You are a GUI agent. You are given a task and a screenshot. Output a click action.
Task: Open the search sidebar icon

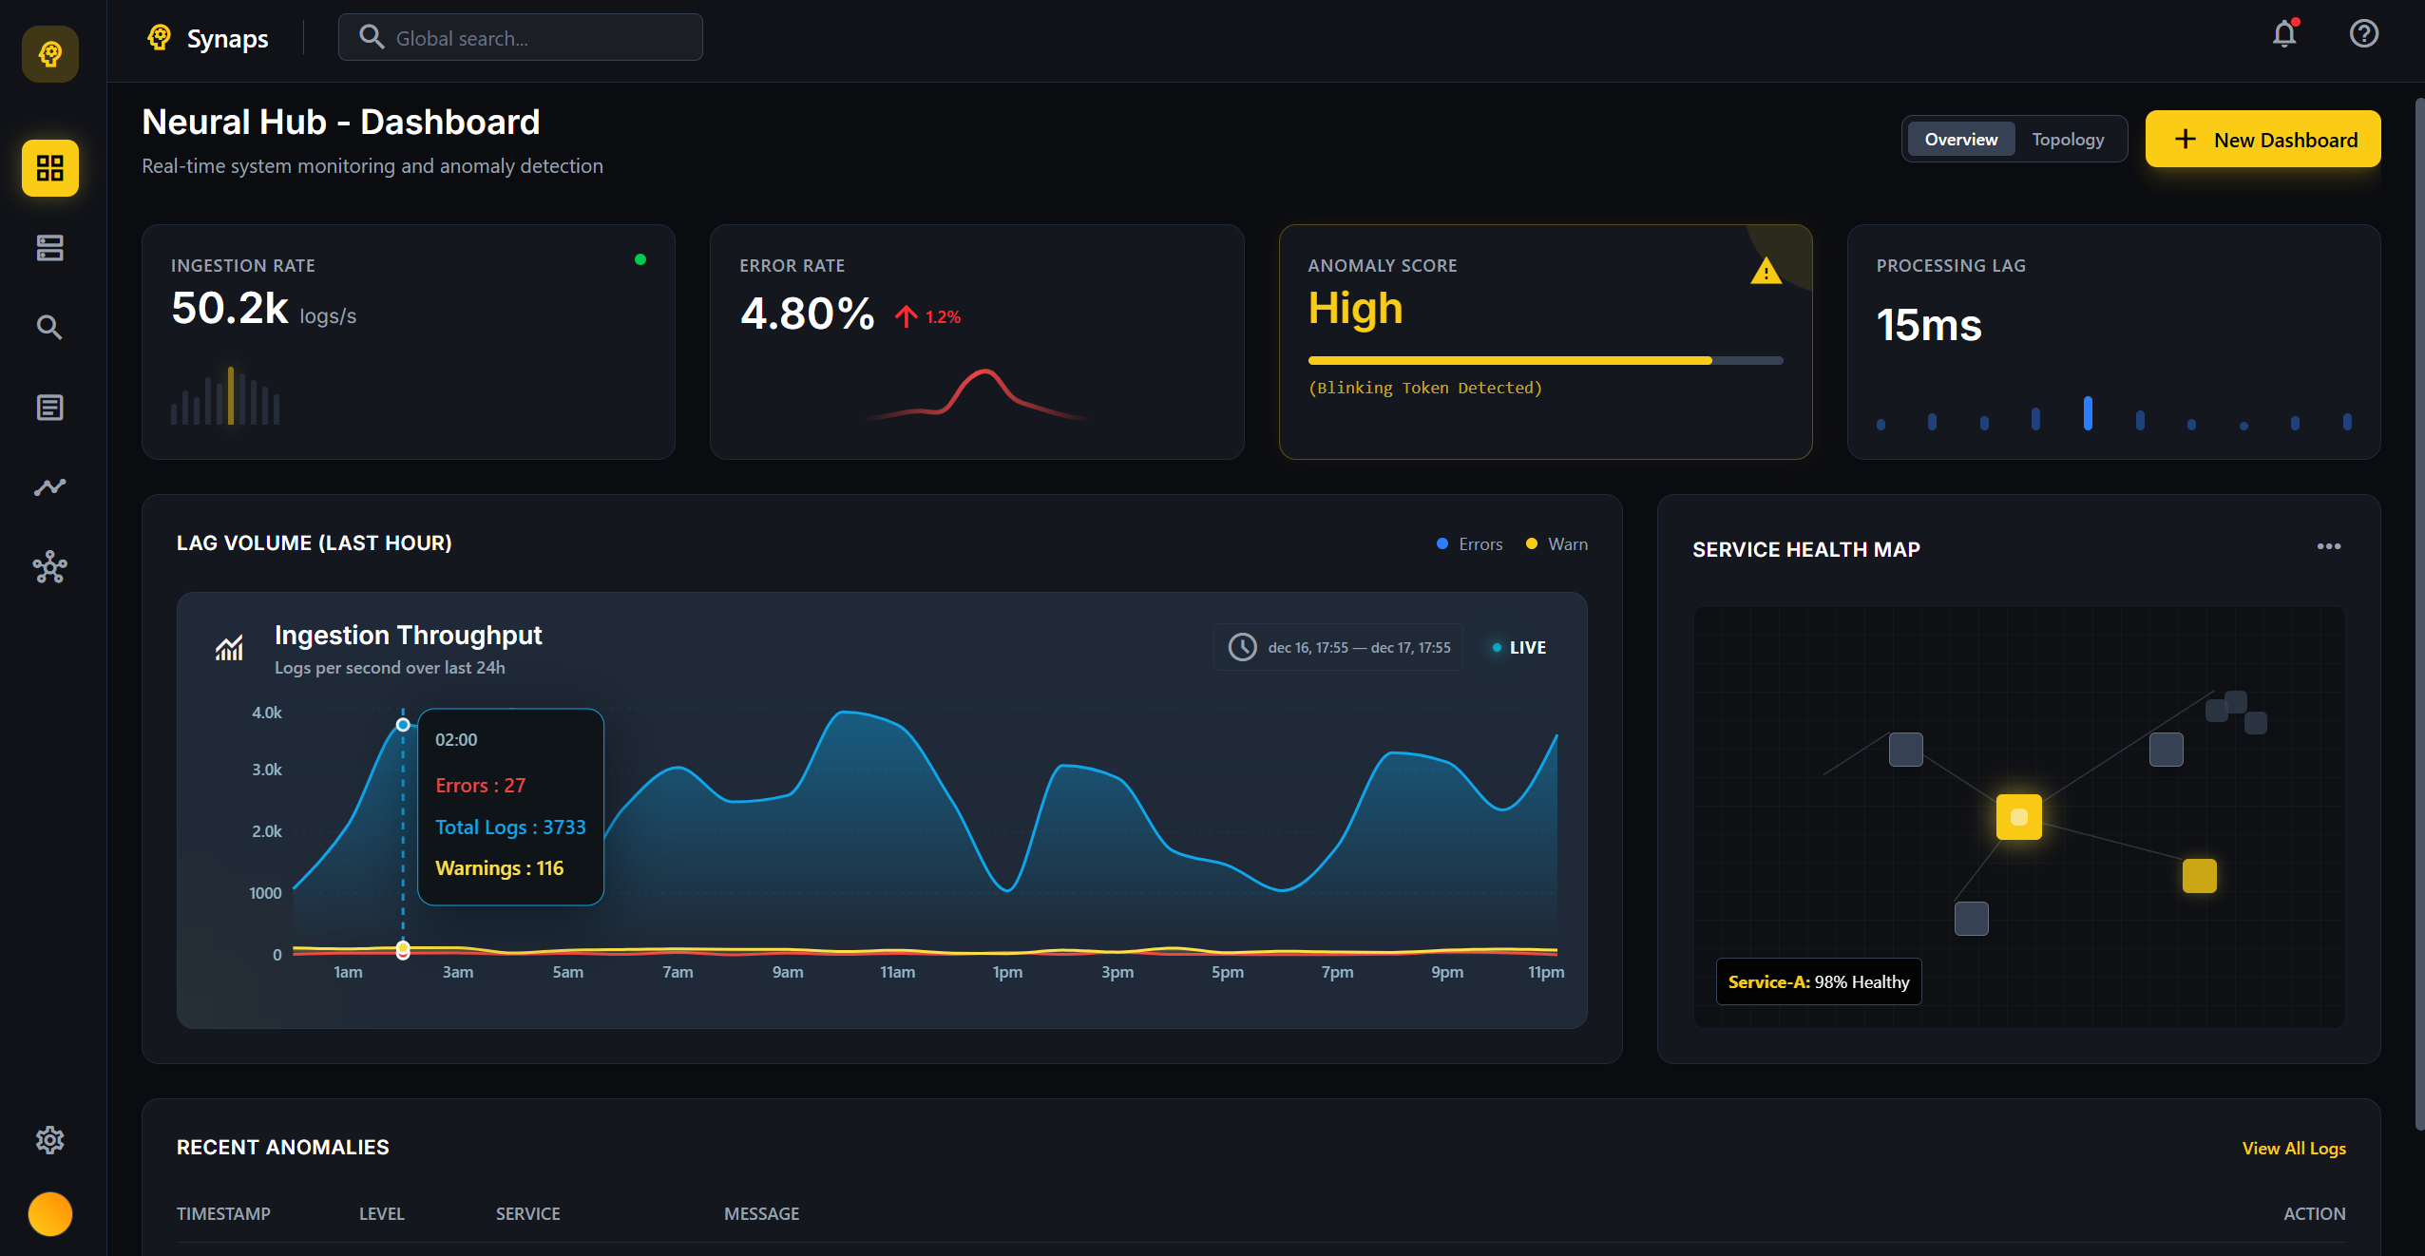click(x=50, y=328)
